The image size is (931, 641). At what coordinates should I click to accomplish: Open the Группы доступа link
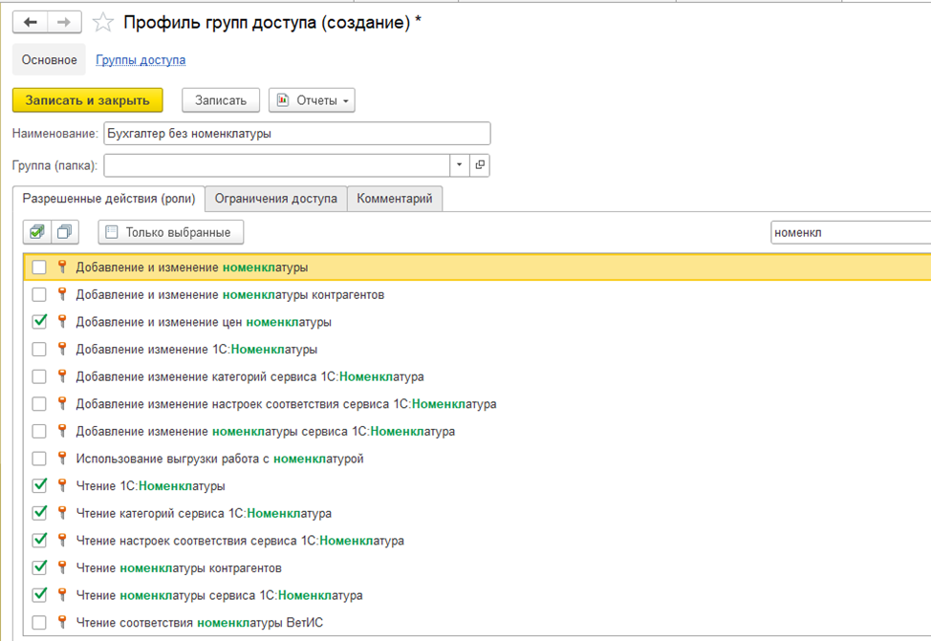[x=141, y=60]
